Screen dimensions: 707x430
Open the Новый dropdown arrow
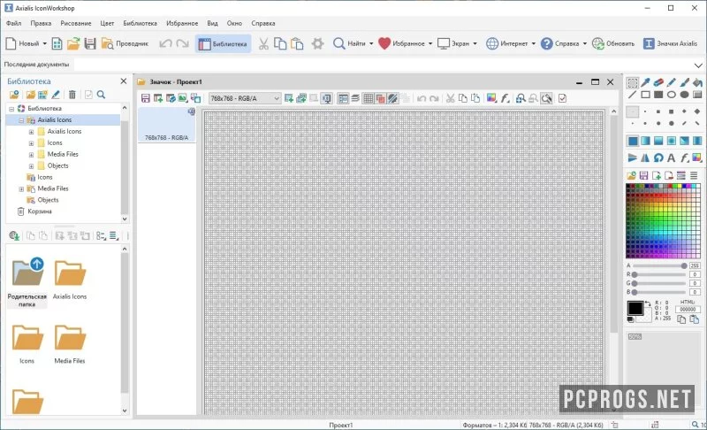tap(45, 43)
